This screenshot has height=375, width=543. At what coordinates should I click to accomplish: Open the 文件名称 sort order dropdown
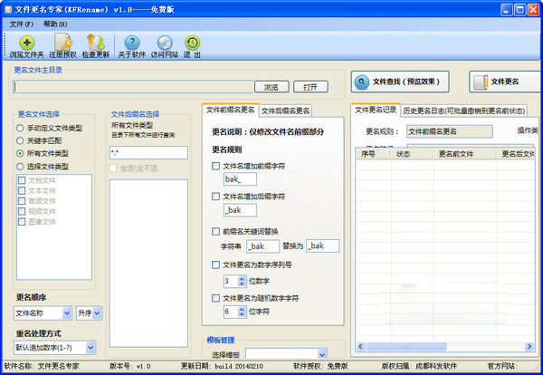[43, 312]
